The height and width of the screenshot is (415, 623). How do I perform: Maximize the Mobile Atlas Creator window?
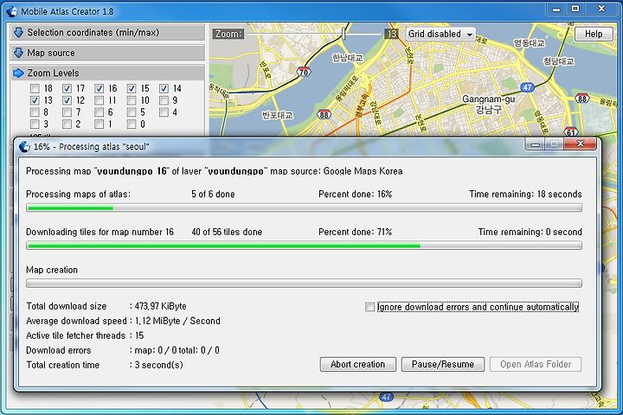pyautogui.click(x=575, y=9)
